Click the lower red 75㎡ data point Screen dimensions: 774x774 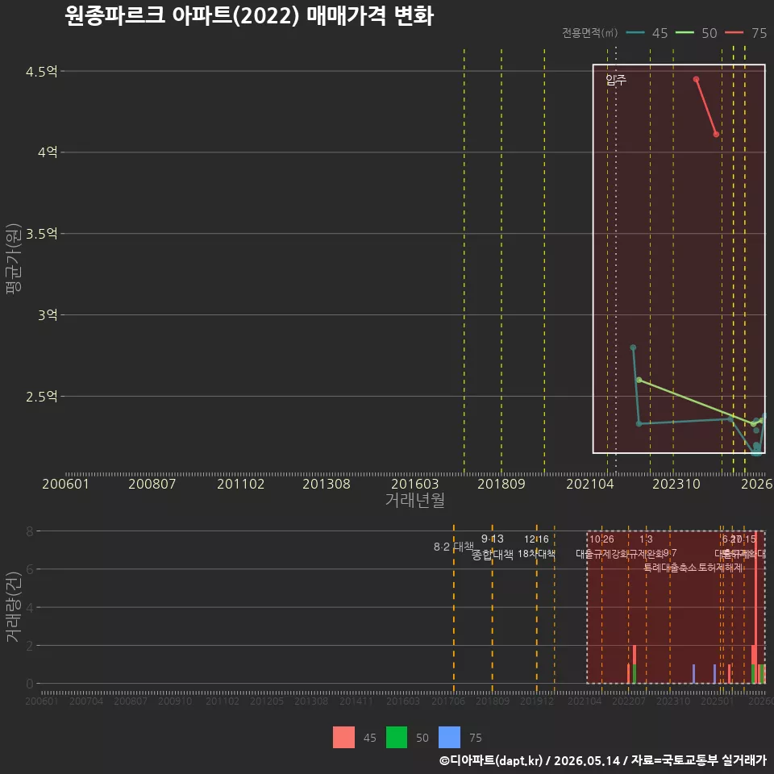(716, 135)
